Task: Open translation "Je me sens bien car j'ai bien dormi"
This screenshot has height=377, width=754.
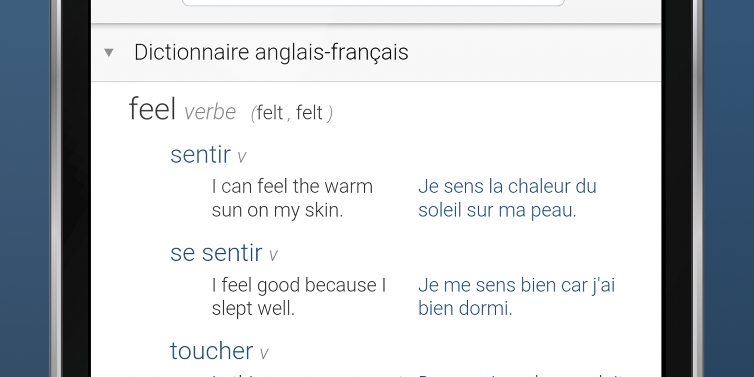Action: point(516,296)
